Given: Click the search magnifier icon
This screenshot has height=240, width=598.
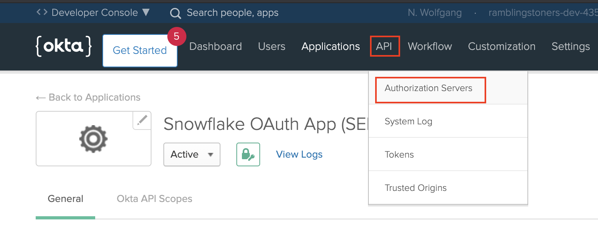Looking at the screenshot, I should [x=175, y=12].
